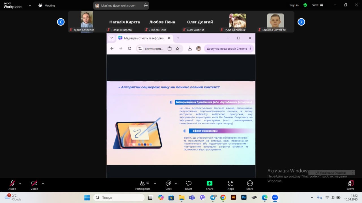The height and width of the screenshot is (203, 362).
Task: Open screen share options ellipsis menu
Action: point(146,5)
